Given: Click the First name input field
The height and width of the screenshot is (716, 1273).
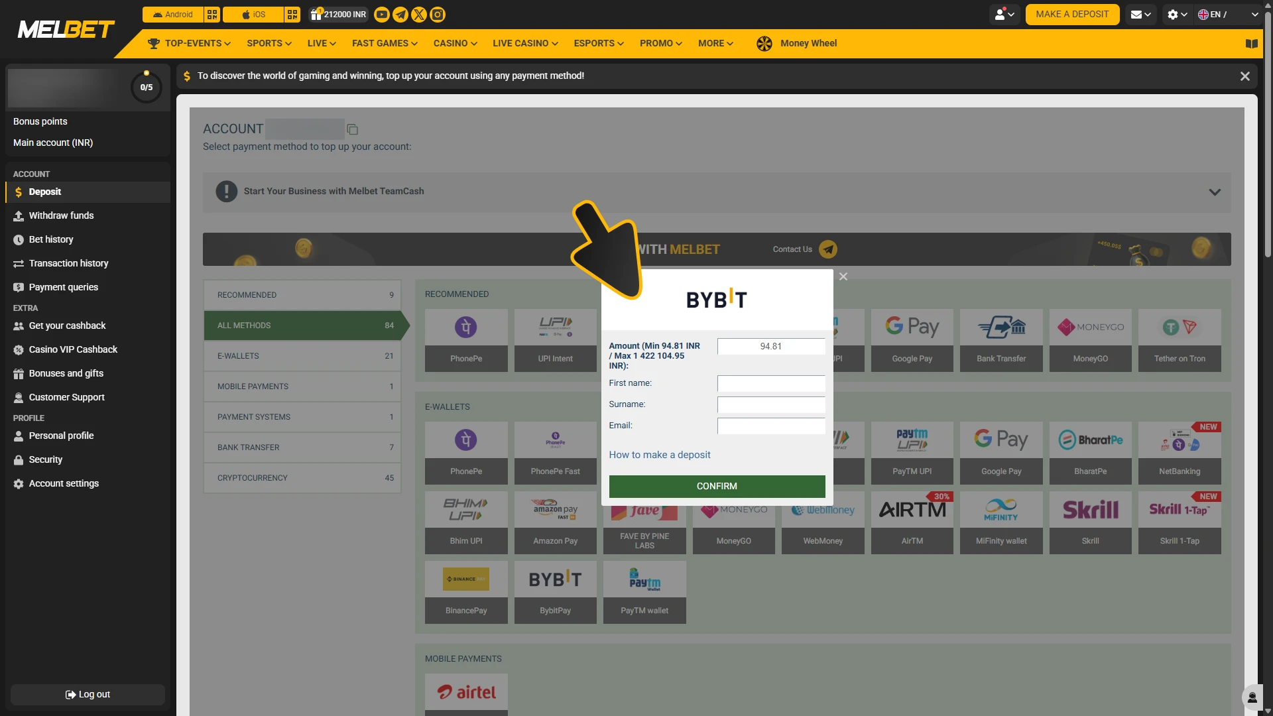Looking at the screenshot, I should pyautogui.click(x=771, y=384).
